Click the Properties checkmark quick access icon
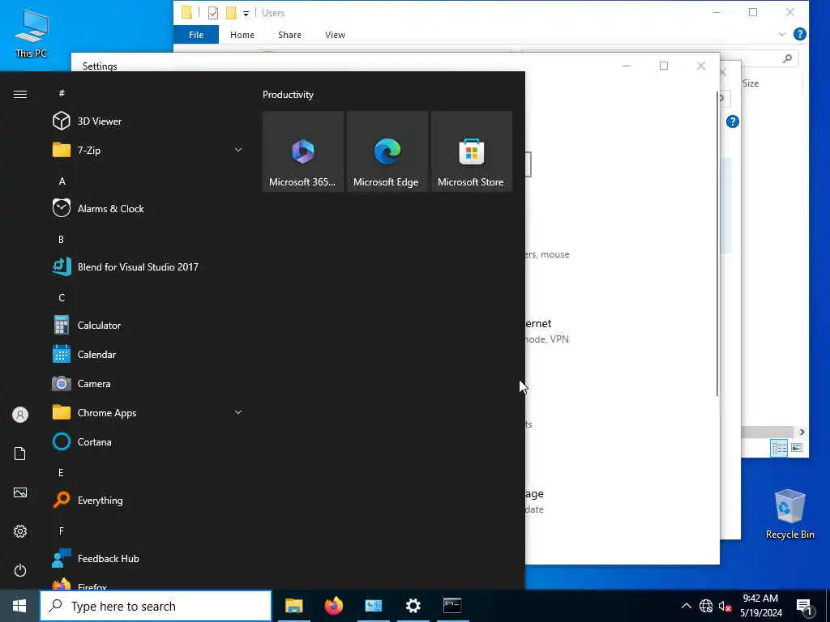830x622 pixels. 213,13
